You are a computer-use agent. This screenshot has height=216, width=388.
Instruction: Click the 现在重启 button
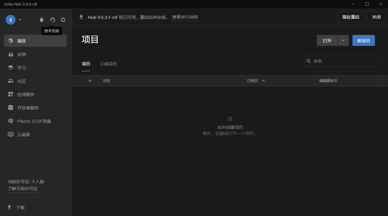click(351, 17)
